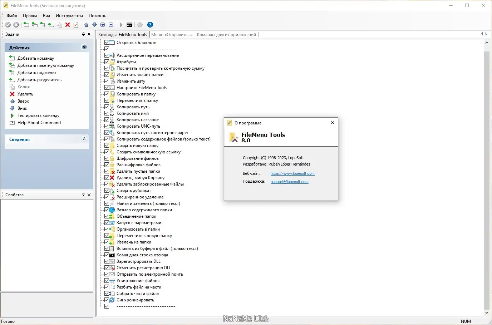492x325 pixels.
Task: Click «Help About Command» in the Действия panel
Action: (39, 123)
